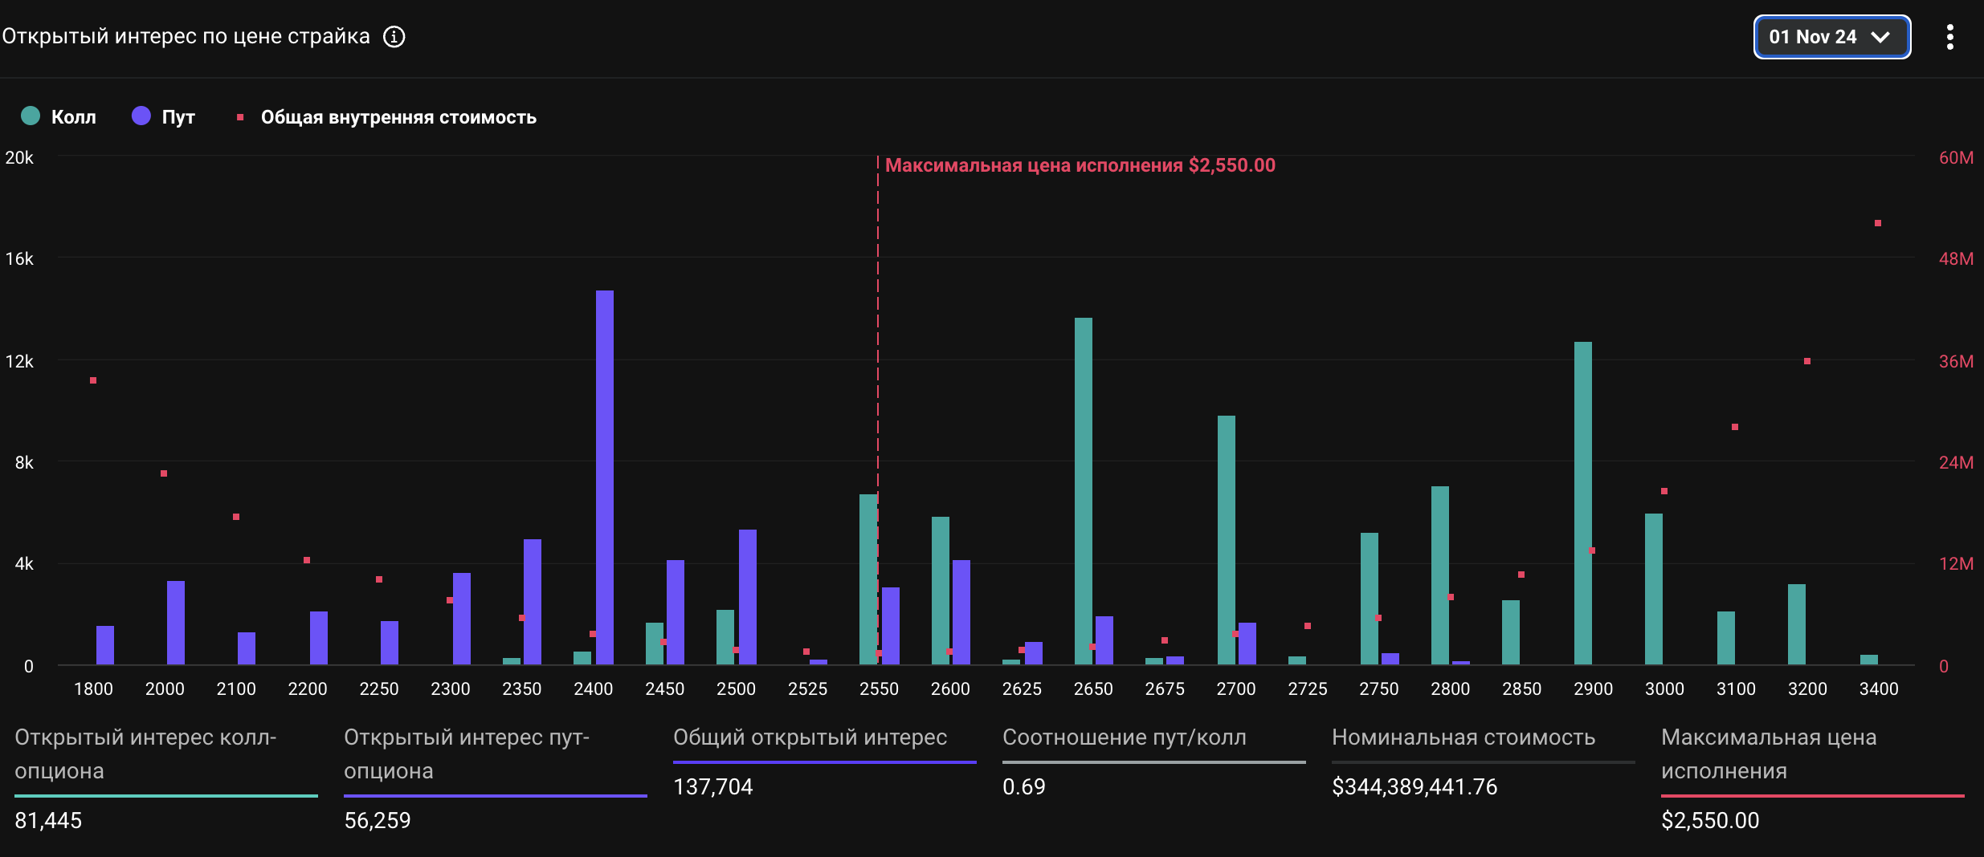Click the call bar at strike 2900

coord(1582,503)
